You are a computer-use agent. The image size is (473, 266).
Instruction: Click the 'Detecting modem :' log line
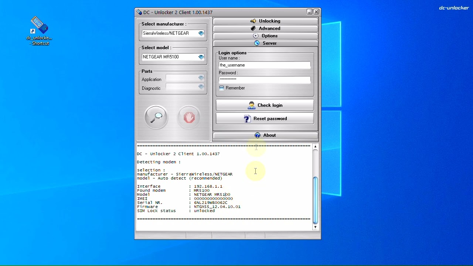click(159, 162)
